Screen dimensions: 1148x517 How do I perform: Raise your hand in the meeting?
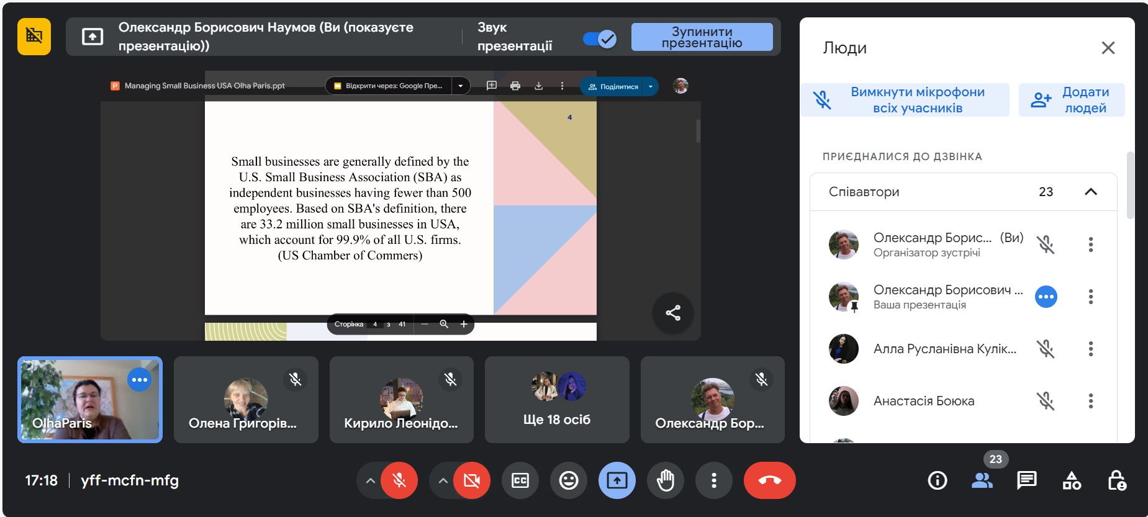[x=665, y=480]
